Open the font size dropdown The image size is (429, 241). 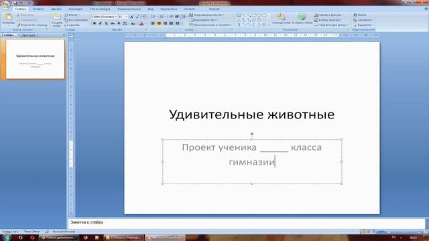click(127, 17)
